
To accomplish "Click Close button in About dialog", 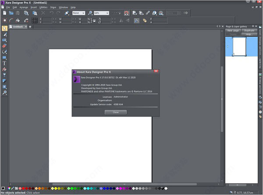I will (116, 112).
